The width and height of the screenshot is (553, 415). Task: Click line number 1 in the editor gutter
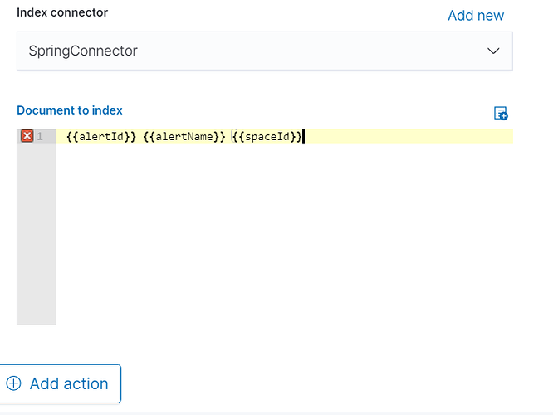coord(40,136)
